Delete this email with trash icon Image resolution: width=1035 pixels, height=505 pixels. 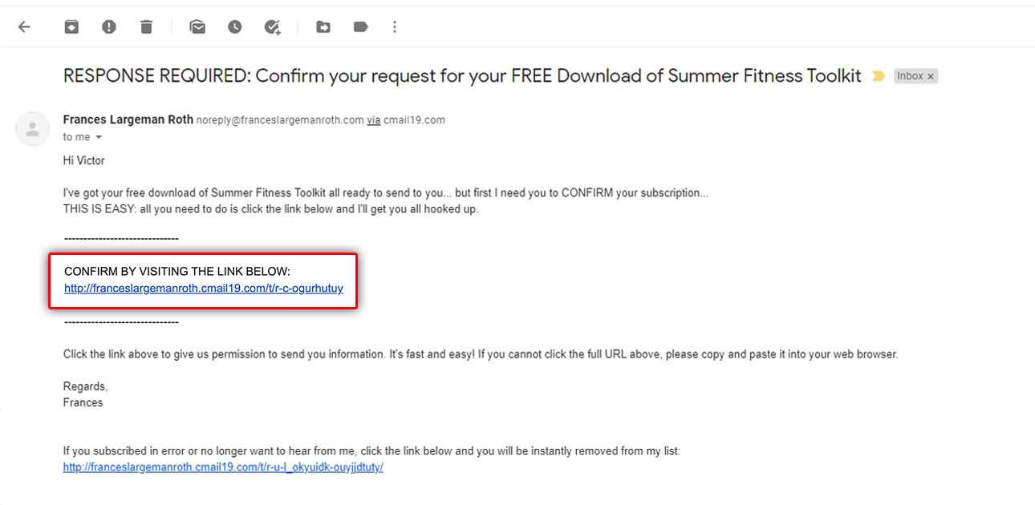point(146,27)
